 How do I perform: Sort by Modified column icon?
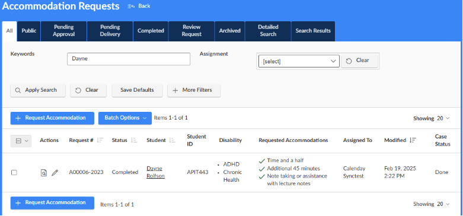413,140
